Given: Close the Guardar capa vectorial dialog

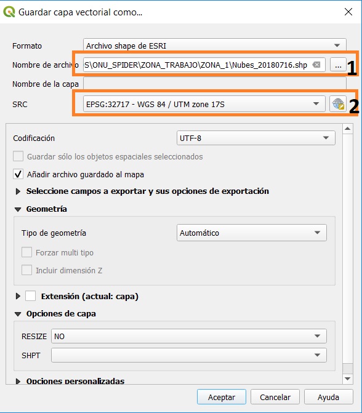Looking at the screenshot, I should pyautogui.click(x=348, y=12).
